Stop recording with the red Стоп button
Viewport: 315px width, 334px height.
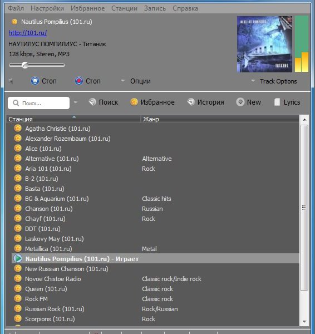click(87, 81)
